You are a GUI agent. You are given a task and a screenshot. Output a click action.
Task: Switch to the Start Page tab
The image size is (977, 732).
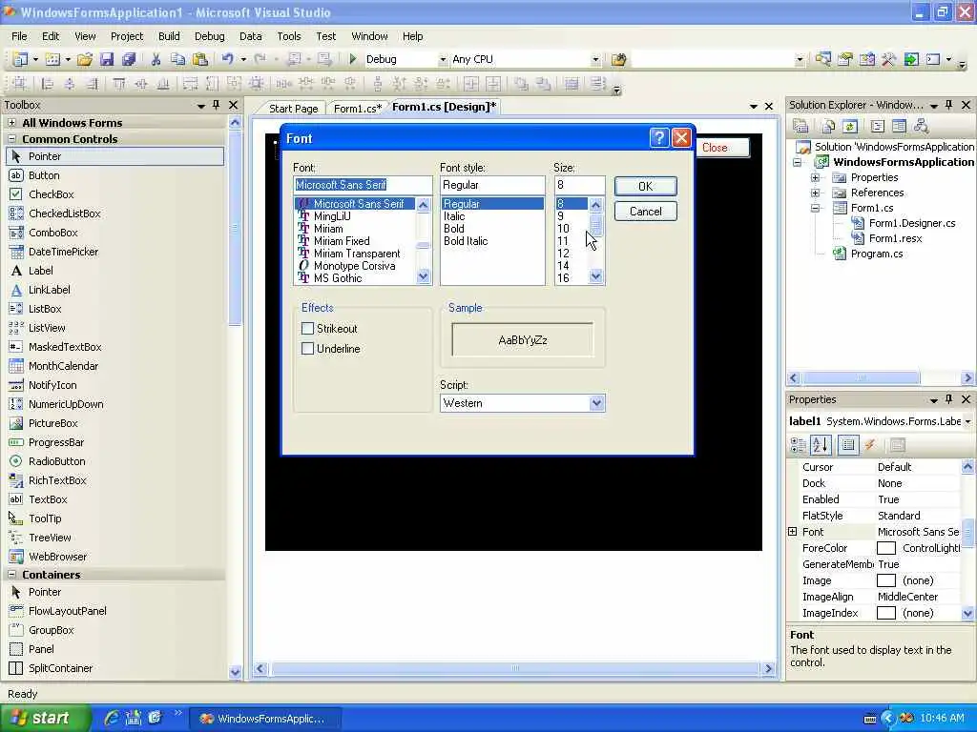tap(293, 109)
